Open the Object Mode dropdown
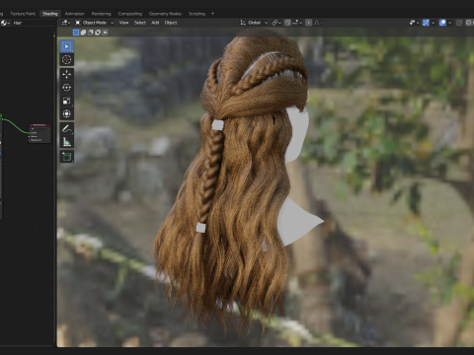The image size is (474, 355). 94,23
